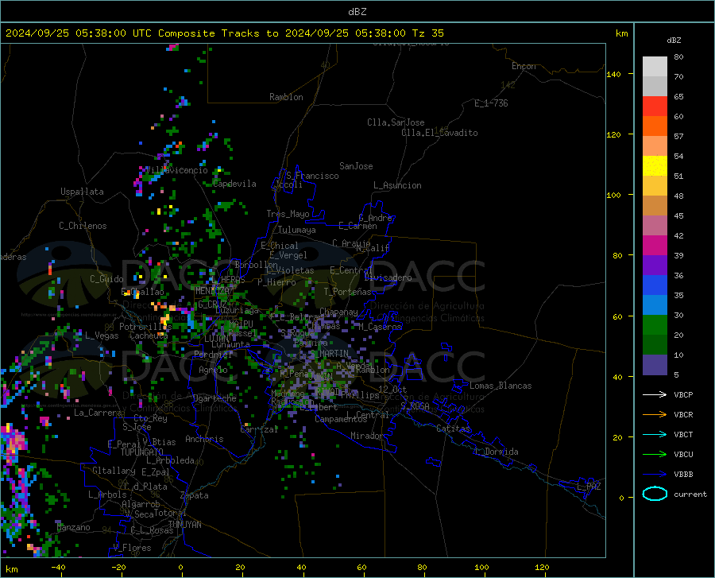The width and height of the screenshot is (715, 578).
Task: Click the cyan 'current' ellipse legend symbol
Action: pos(655,494)
